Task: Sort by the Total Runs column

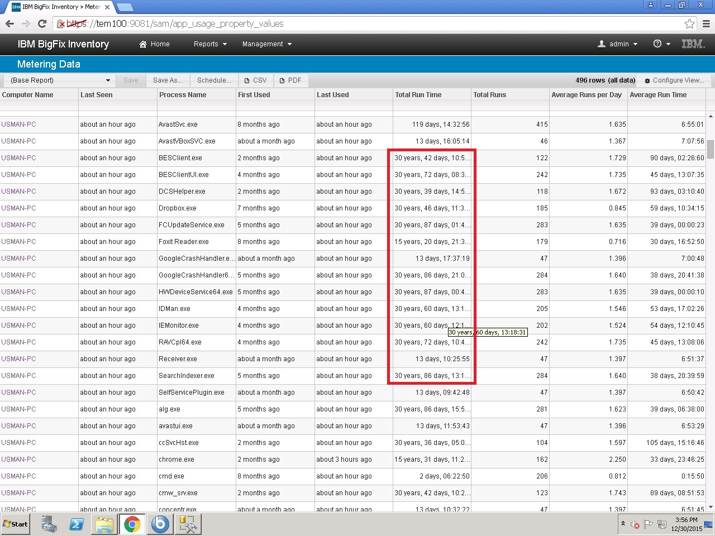Action: (x=490, y=95)
